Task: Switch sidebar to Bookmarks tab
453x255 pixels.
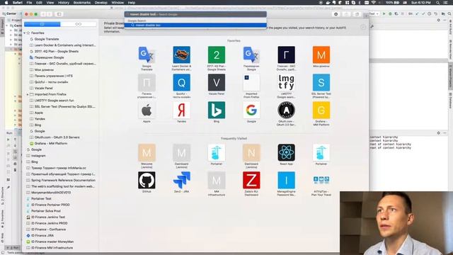Action: point(42,24)
